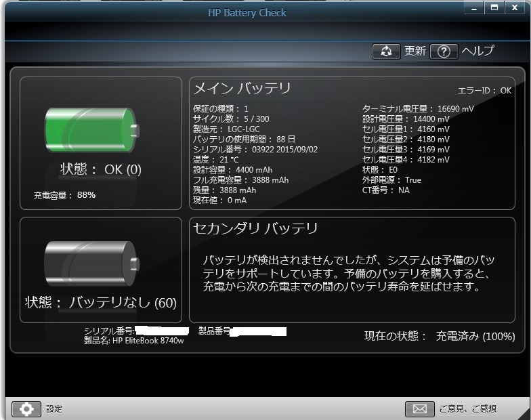Click the 充電済み (100%) current state text
This screenshot has width=531, height=420.
(x=475, y=336)
